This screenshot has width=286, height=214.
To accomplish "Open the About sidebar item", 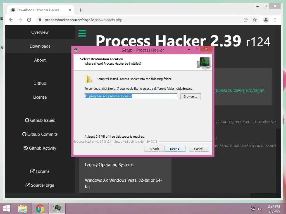I will (40, 60).
